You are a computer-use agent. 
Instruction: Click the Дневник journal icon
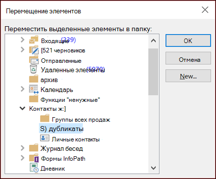(34, 168)
